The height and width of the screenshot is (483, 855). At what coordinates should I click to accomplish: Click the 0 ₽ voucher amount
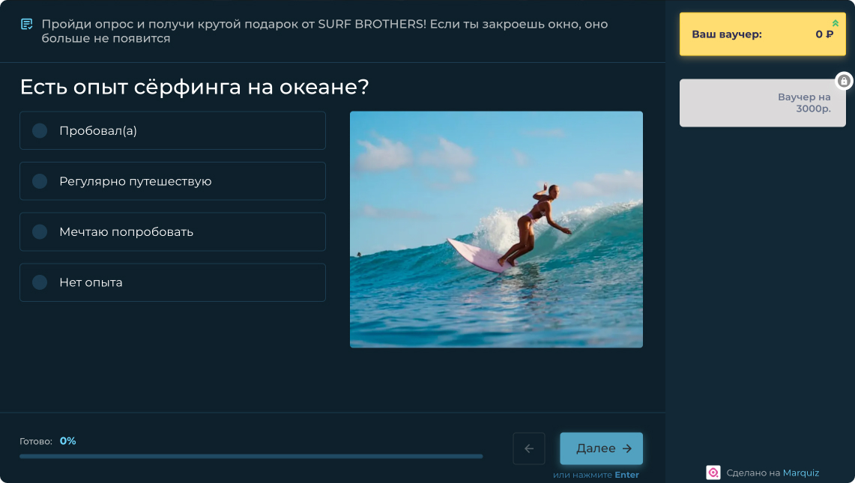pos(824,34)
